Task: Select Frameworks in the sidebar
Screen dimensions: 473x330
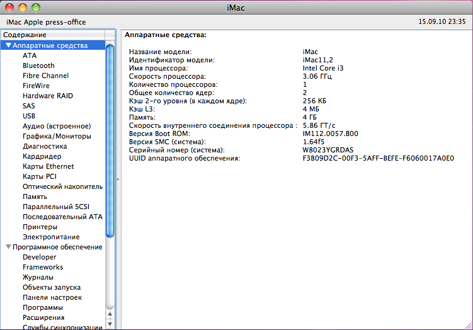Action: 43,267
